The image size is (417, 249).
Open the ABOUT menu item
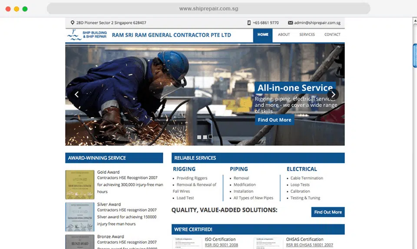pos(284,35)
